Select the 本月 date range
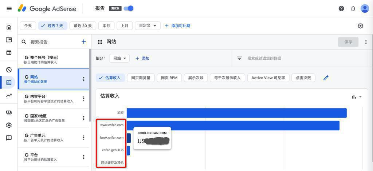 coord(106,25)
